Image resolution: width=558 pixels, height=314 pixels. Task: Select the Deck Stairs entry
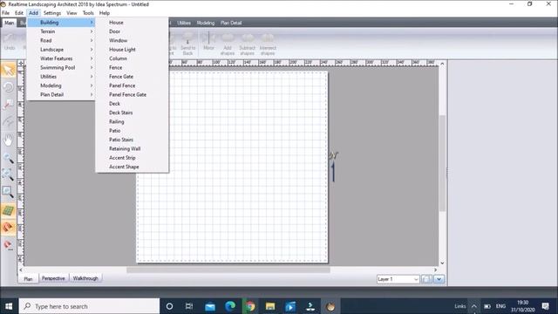pyautogui.click(x=132, y=113)
